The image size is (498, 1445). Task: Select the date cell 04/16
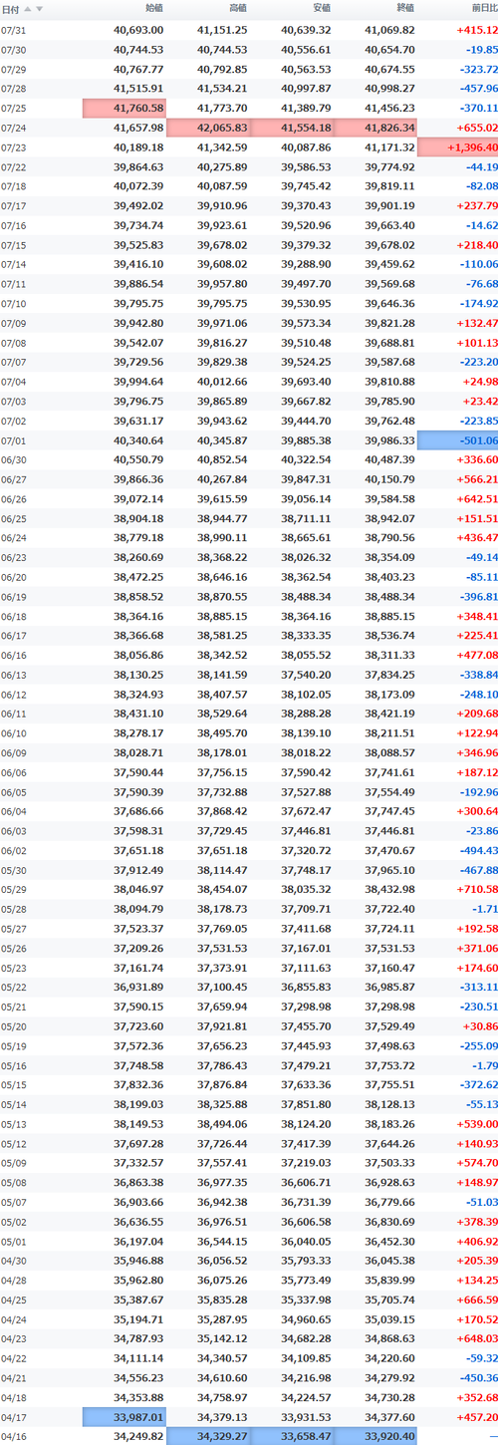click(x=14, y=1436)
